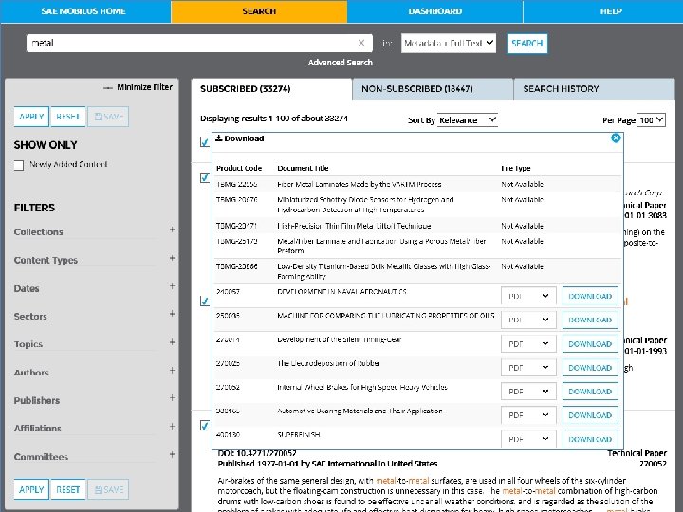683x512 pixels.
Task: Click the File Type column header
Action: click(516, 168)
